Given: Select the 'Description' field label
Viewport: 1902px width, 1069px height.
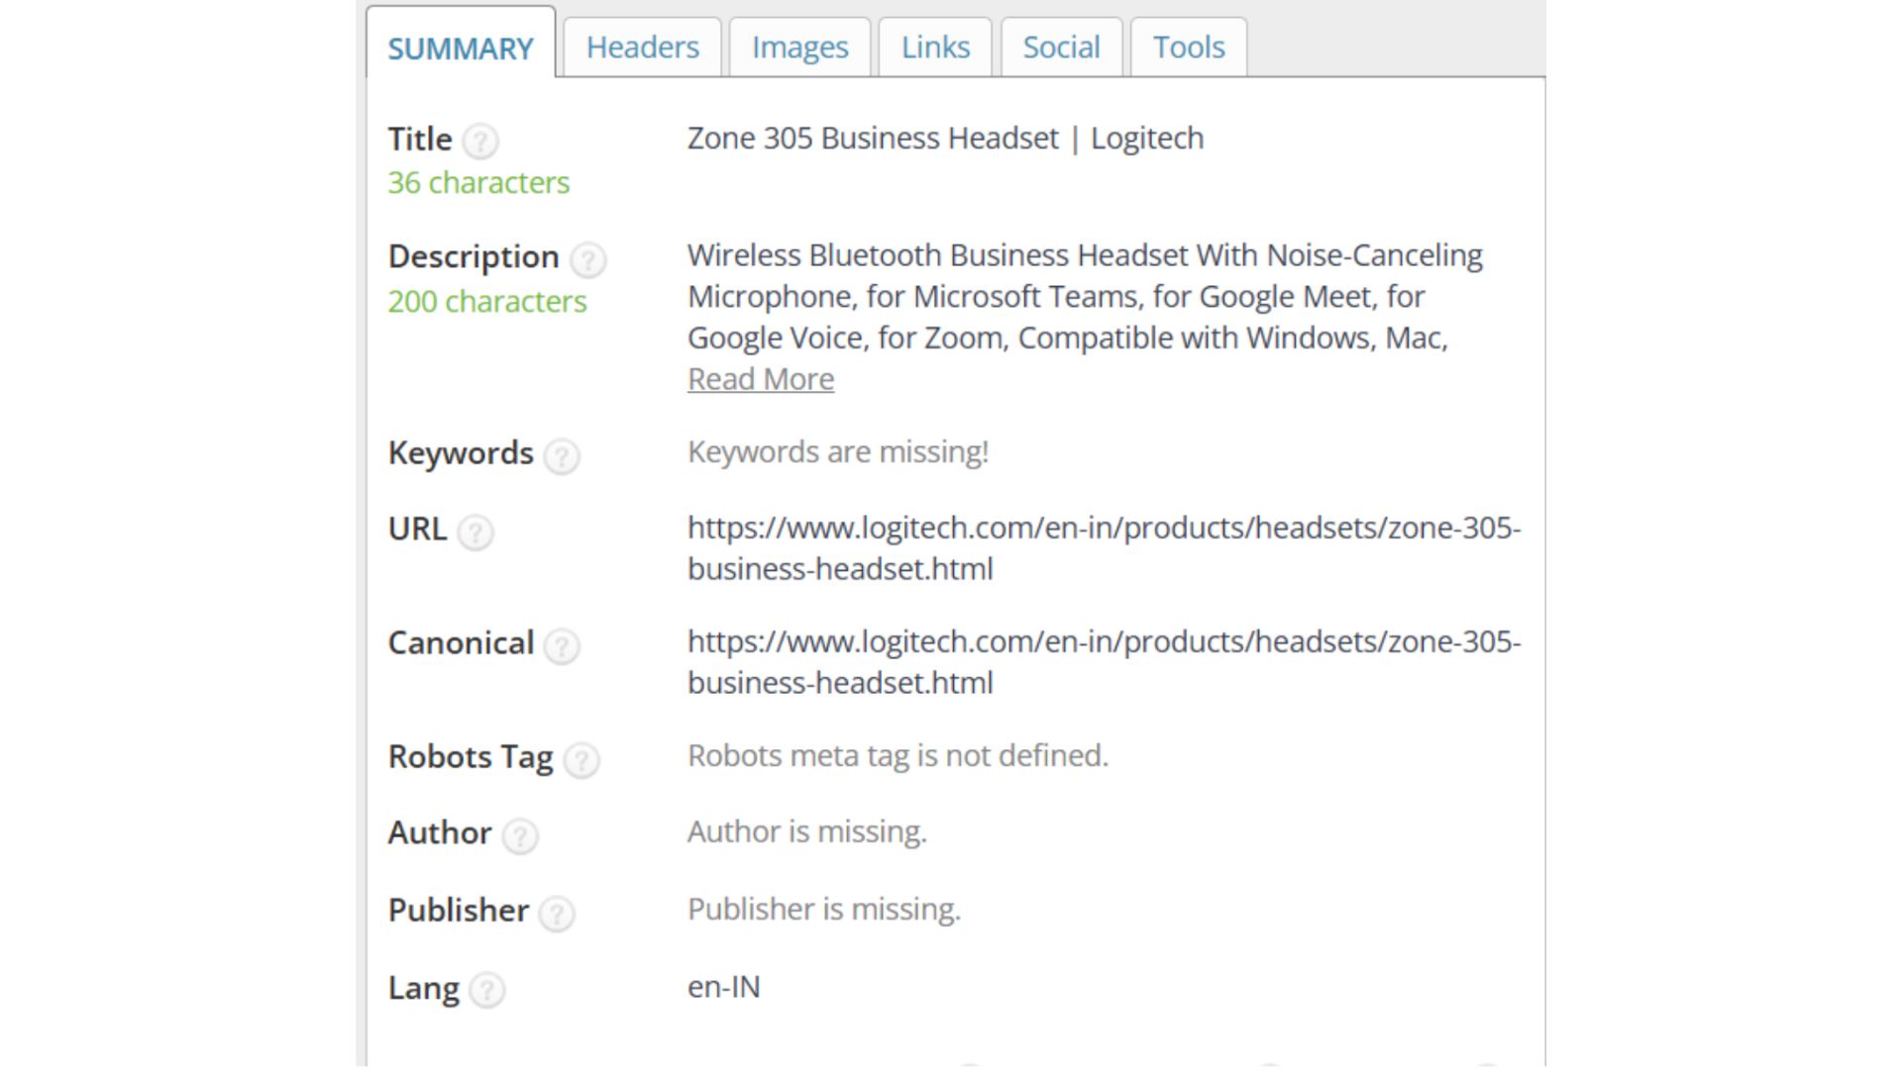Looking at the screenshot, I should [x=474, y=256].
